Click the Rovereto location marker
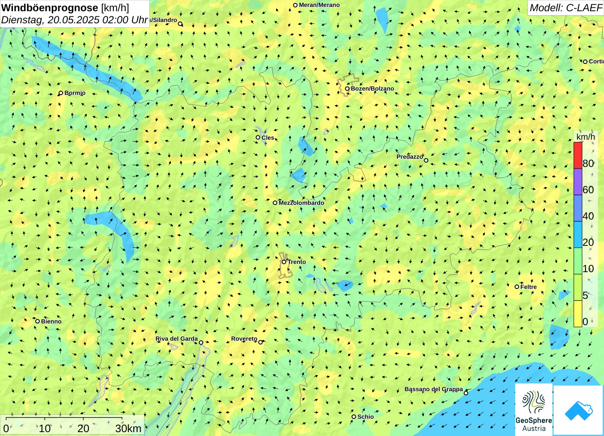The height and width of the screenshot is (436, 604). point(260,342)
